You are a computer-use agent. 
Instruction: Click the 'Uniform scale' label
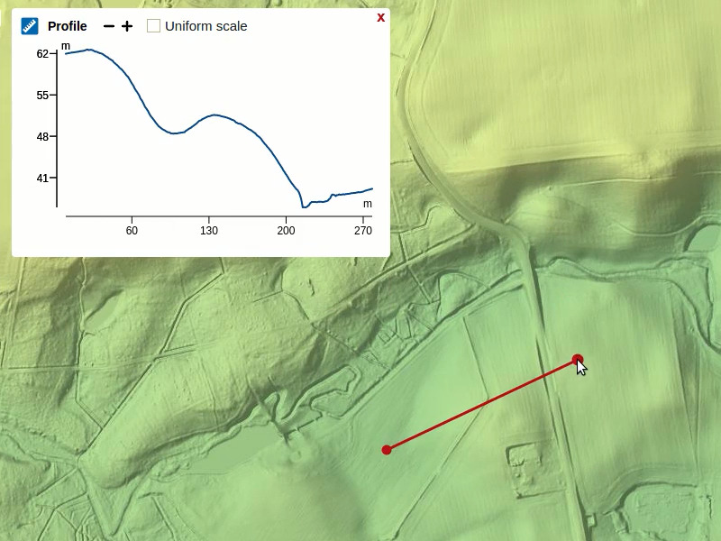206,26
